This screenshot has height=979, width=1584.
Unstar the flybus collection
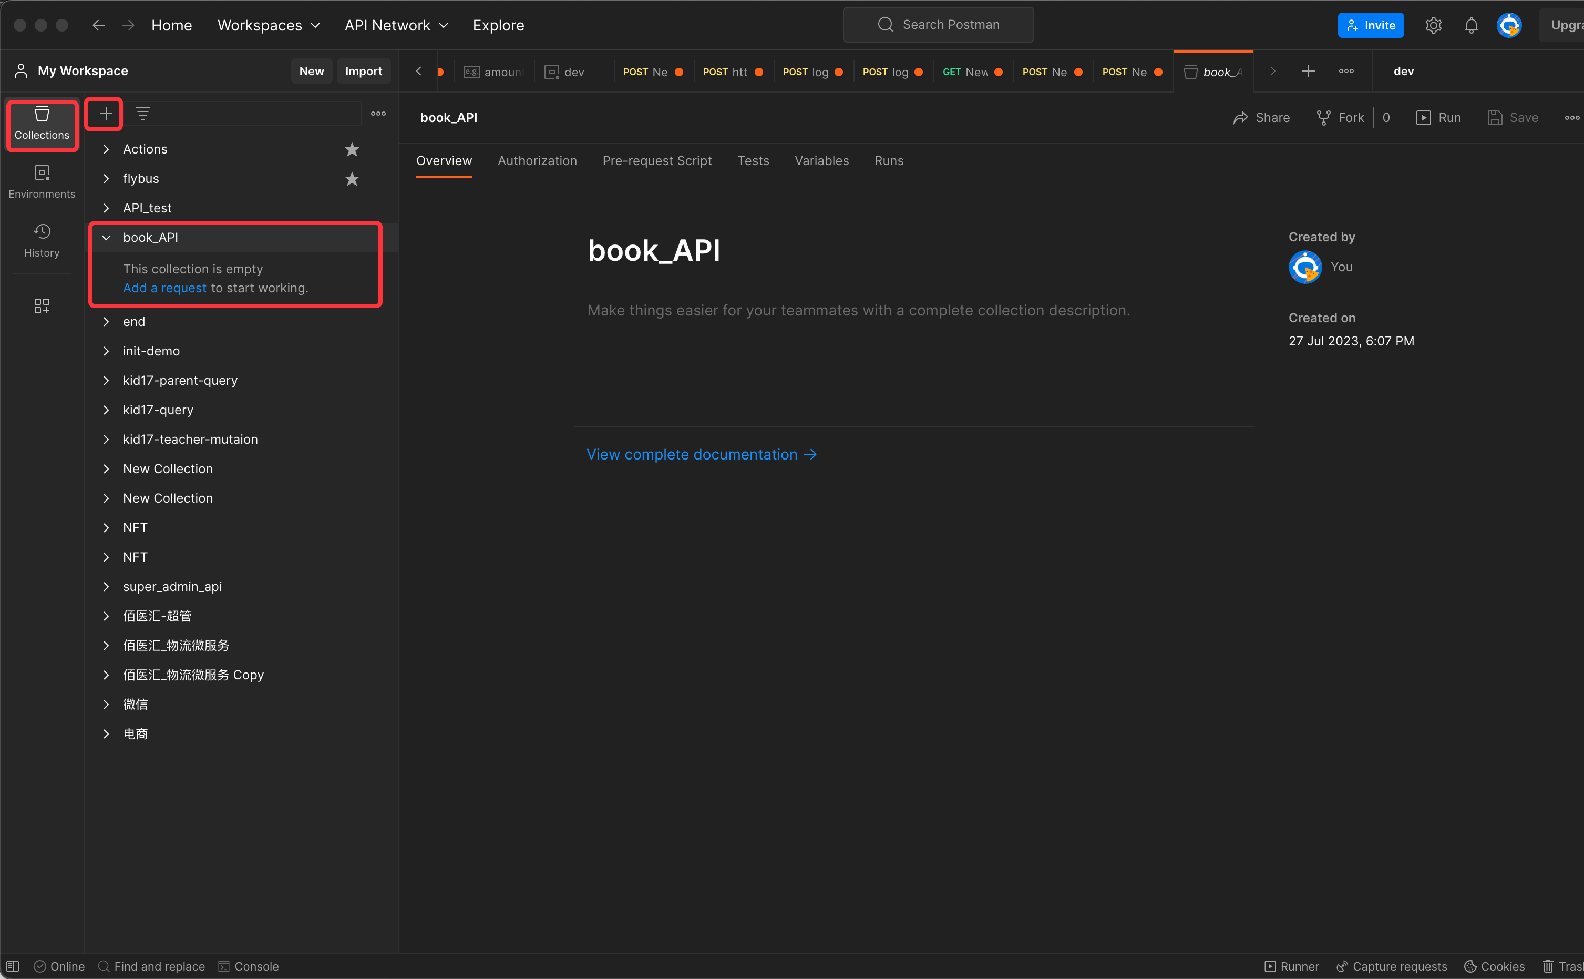[x=352, y=179]
